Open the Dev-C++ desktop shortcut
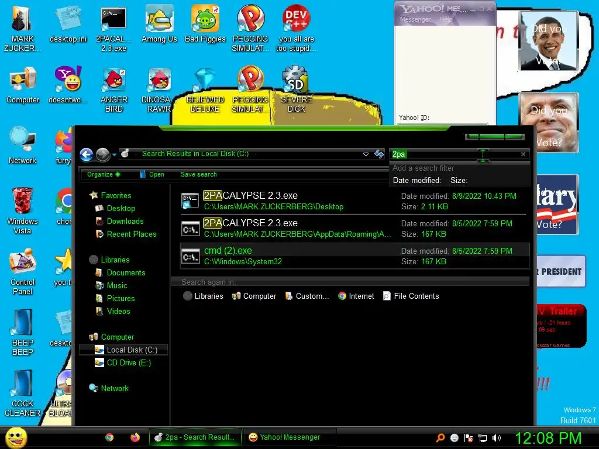 tap(296, 29)
